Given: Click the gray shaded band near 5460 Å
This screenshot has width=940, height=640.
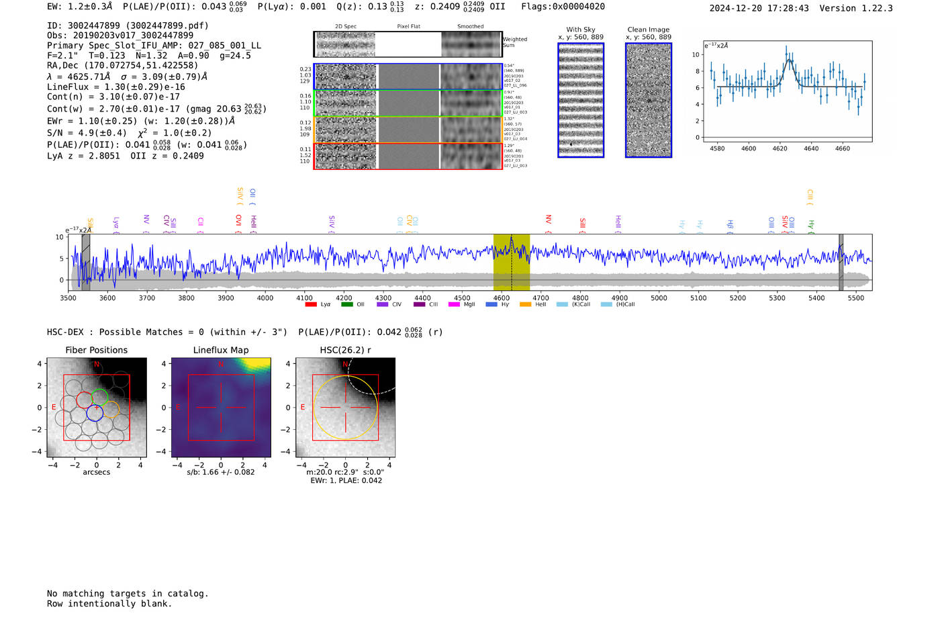Looking at the screenshot, I should click(841, 262).
